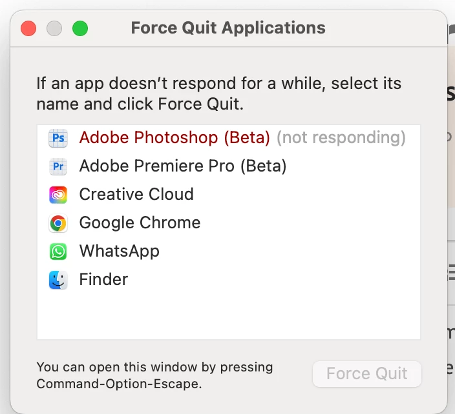Click the green zoom window button
The image size is (455, 414).
click(x=80, y=28)
